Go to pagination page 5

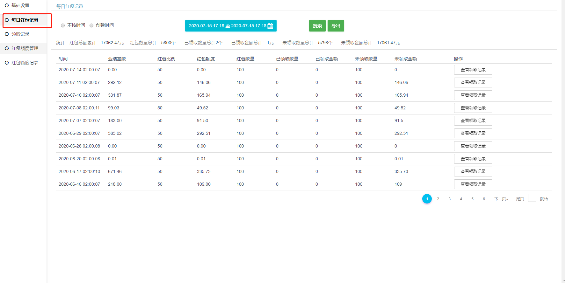[473, 199]
